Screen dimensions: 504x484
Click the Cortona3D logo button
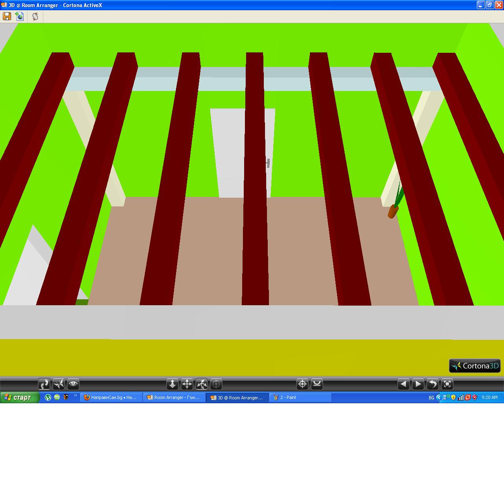(475, 366)
